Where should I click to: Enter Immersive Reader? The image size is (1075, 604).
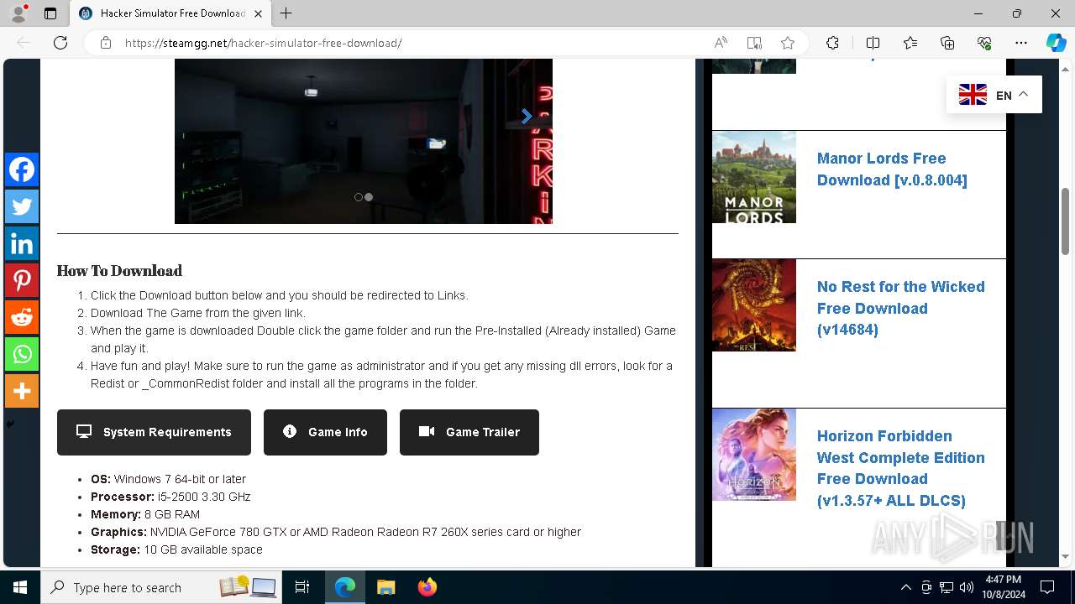[x=754, y=43]
